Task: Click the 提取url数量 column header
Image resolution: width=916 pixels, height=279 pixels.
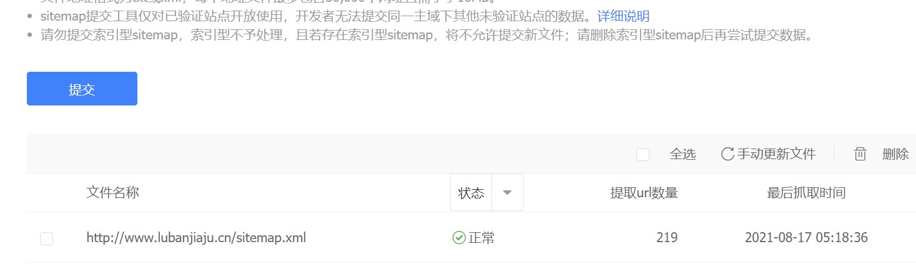Action: (x=644, y=193)
